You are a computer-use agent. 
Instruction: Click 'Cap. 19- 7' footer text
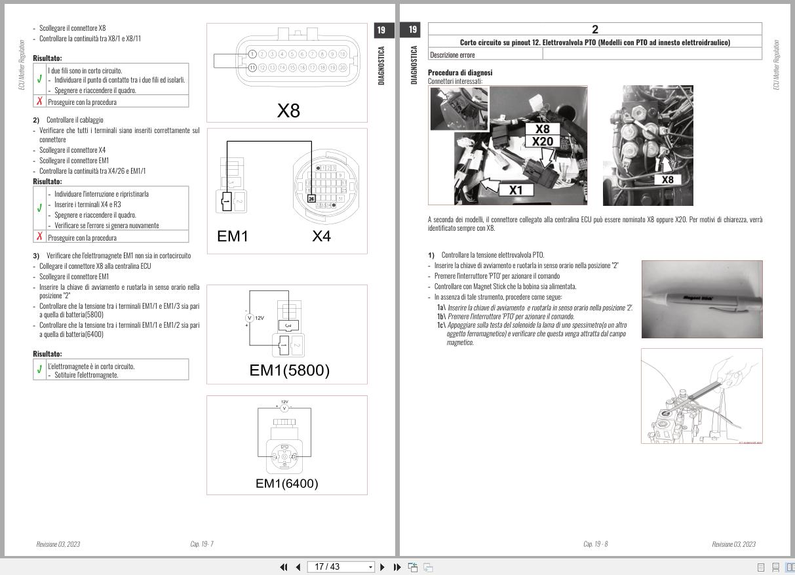(202, 544)
